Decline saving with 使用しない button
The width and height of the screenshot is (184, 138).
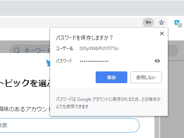click(x=146, y=77)
